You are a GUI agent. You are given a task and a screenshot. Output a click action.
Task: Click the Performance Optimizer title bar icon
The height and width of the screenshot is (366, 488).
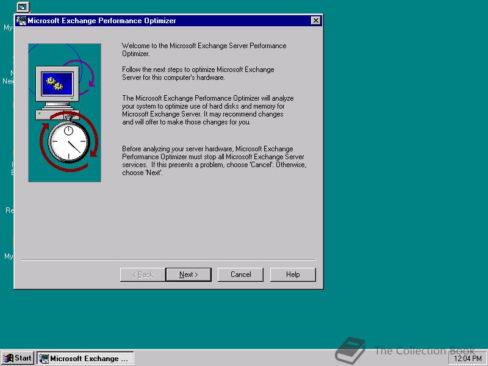[21, 21]
